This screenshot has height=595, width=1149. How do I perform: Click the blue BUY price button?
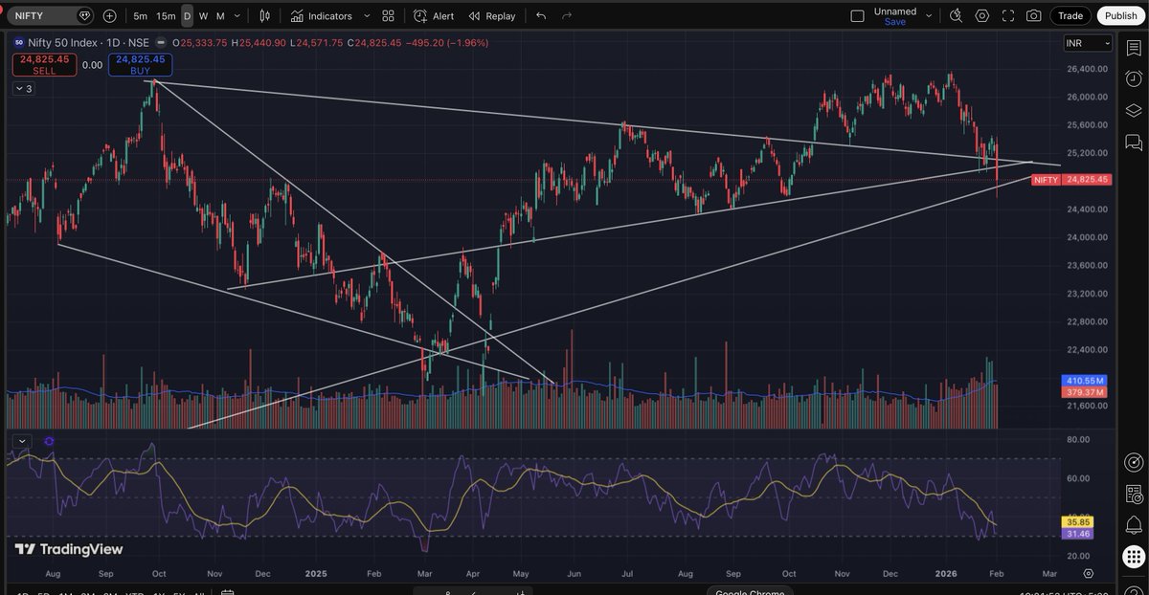tap(140, 64)
